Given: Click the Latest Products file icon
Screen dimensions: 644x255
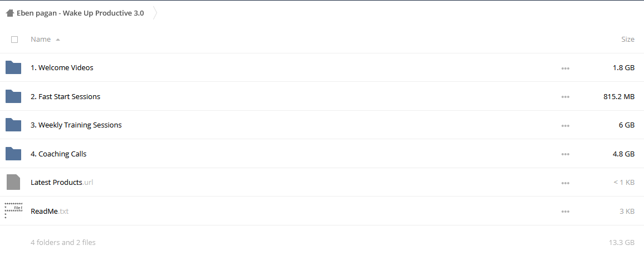Looking at the screenshot, I should [13, 182].
